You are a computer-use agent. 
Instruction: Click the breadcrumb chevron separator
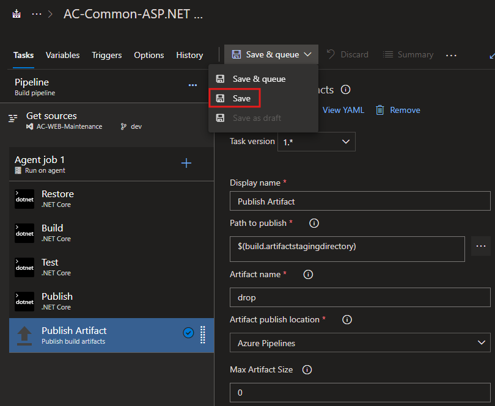[50, 14]
